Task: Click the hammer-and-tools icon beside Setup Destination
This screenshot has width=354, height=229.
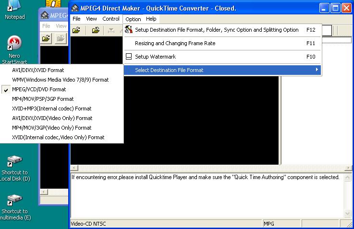Action: [x=129, y=30]
